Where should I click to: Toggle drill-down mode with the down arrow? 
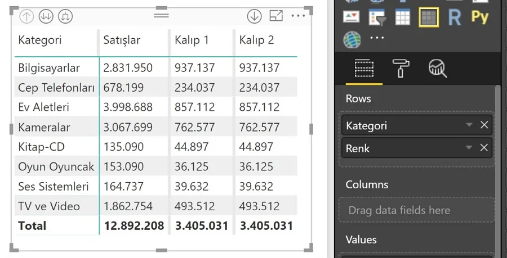[x=254, y=16]
